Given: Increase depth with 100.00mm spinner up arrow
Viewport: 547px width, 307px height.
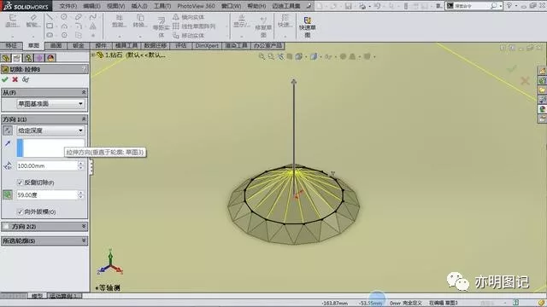Looking at the screenshot, I should tap(80, 163).
